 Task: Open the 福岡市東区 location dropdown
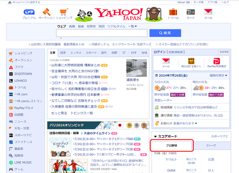tap(218, 76)
